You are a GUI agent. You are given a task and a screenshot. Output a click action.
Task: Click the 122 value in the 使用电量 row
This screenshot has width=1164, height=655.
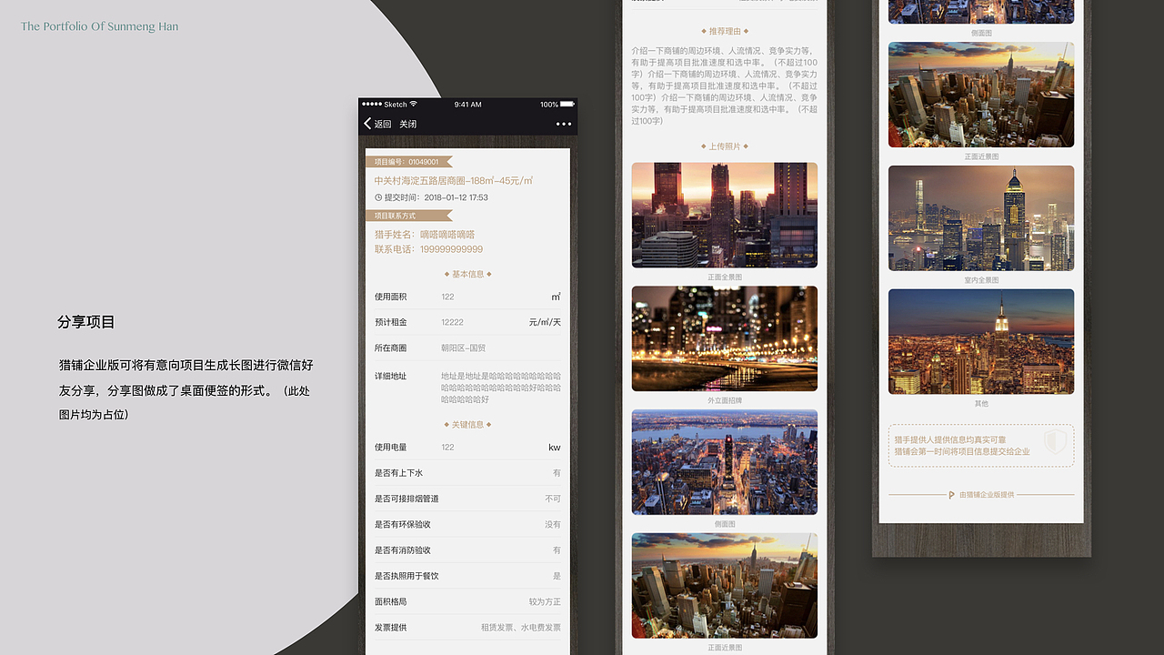point(447,448)
